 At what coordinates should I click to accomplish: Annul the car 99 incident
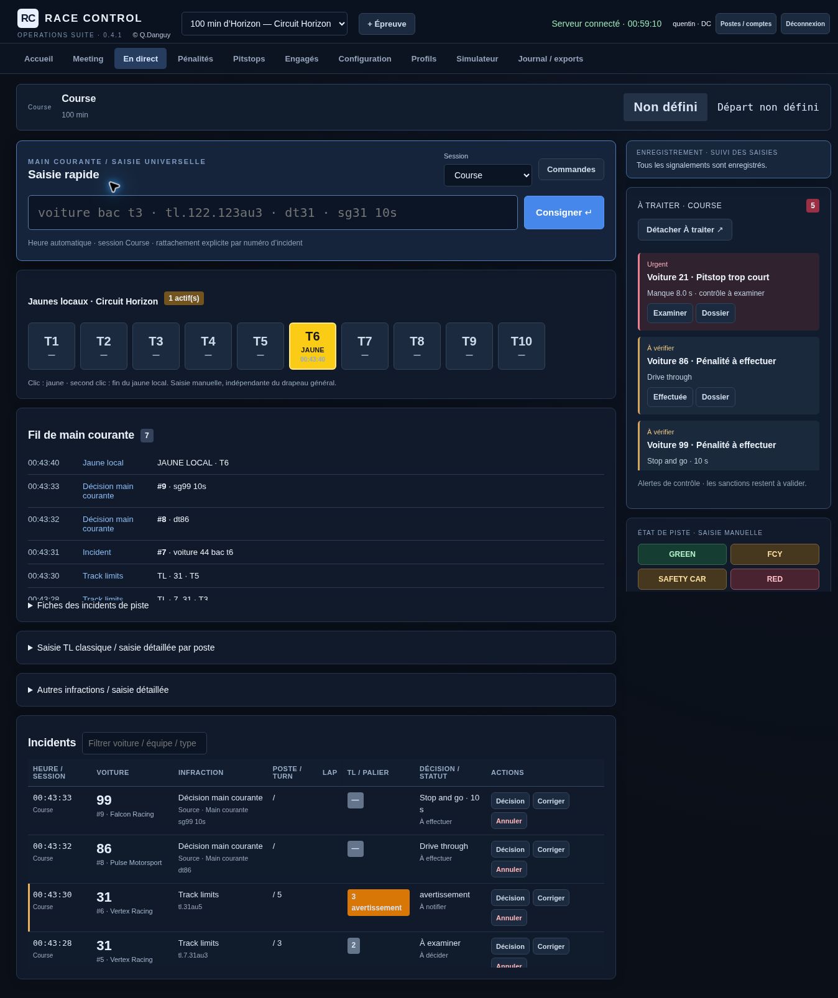[509, 821]
